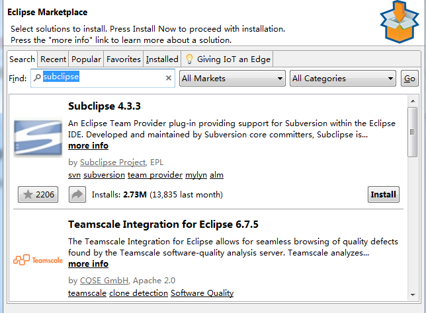Screen dimensions: 426x313
Task: Switch to the Recent tab
Action: click(x=53, y=59)
